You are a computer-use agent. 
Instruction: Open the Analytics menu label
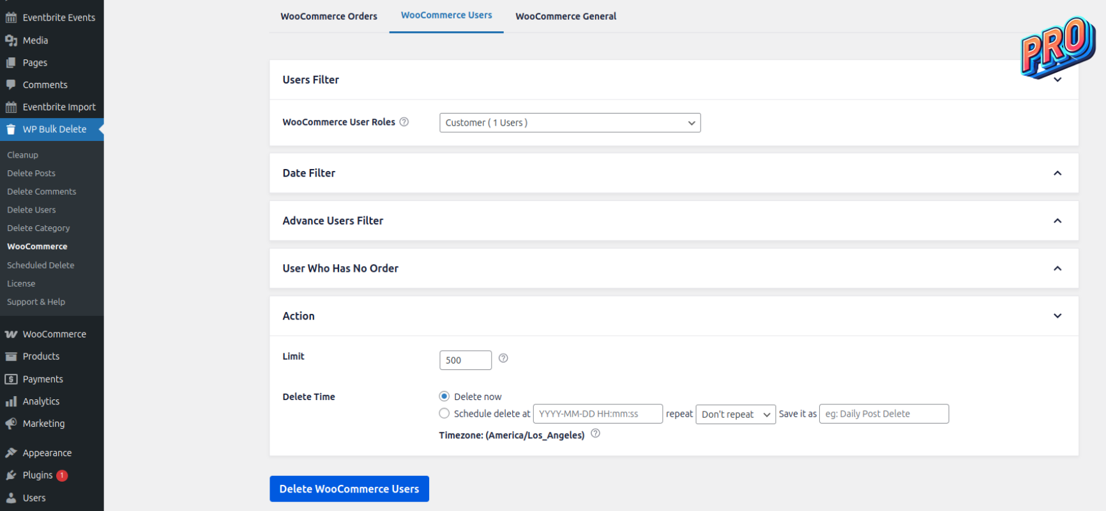(41, 401)
